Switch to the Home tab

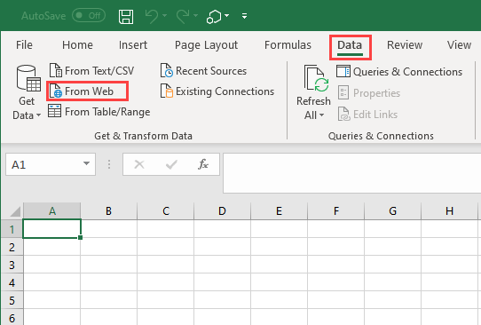click(77, 45)
